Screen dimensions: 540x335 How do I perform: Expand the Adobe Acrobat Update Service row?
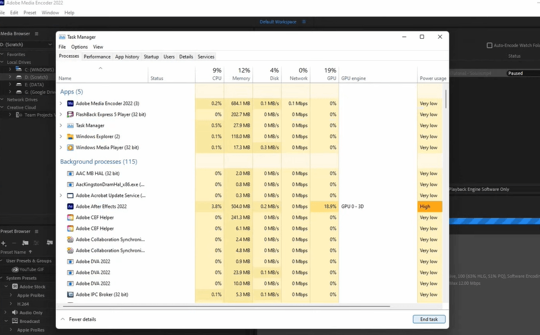point(61,196)
